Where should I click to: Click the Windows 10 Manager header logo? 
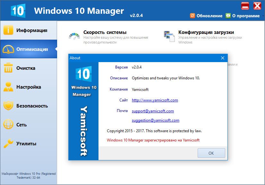pyautogui.click(x=18, y=11)
